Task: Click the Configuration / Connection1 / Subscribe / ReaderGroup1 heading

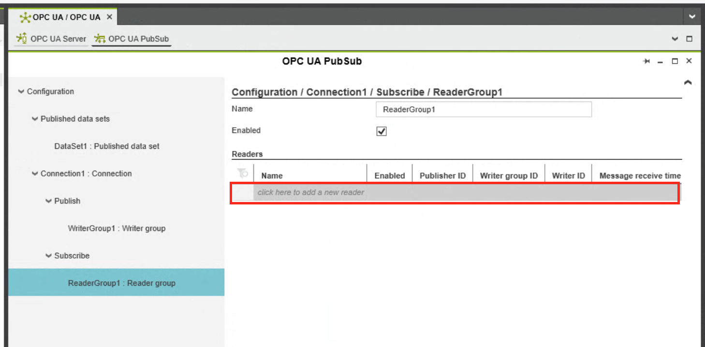Action: 367,92
